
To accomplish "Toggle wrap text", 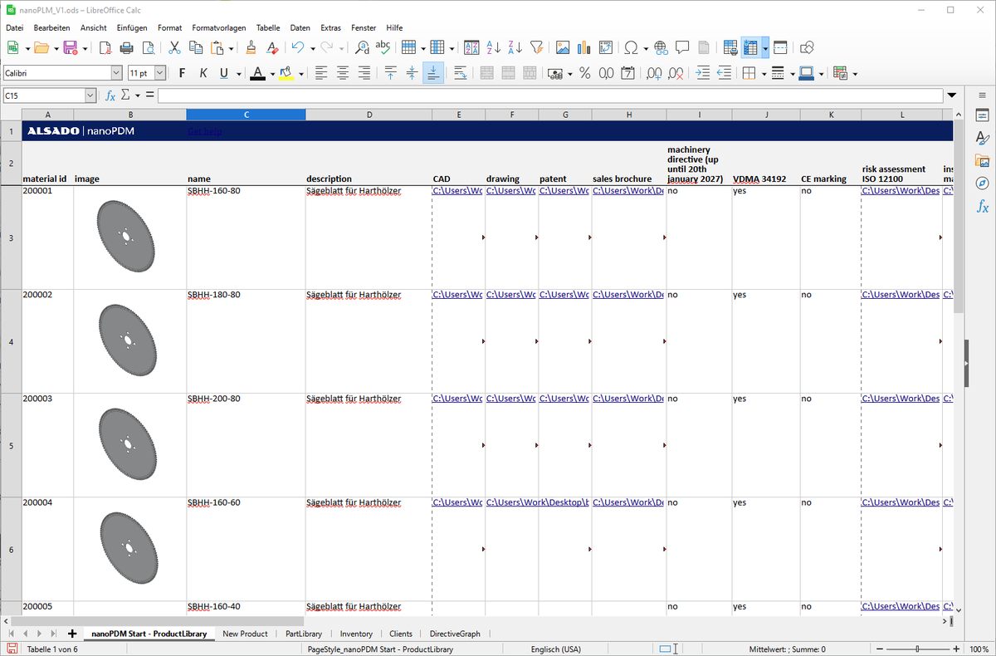I will [x=460, y=73].
